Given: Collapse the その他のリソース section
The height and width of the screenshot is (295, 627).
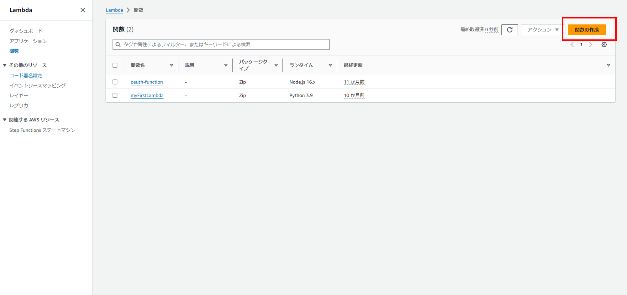Looking at the screenshot, I should 4,65.
